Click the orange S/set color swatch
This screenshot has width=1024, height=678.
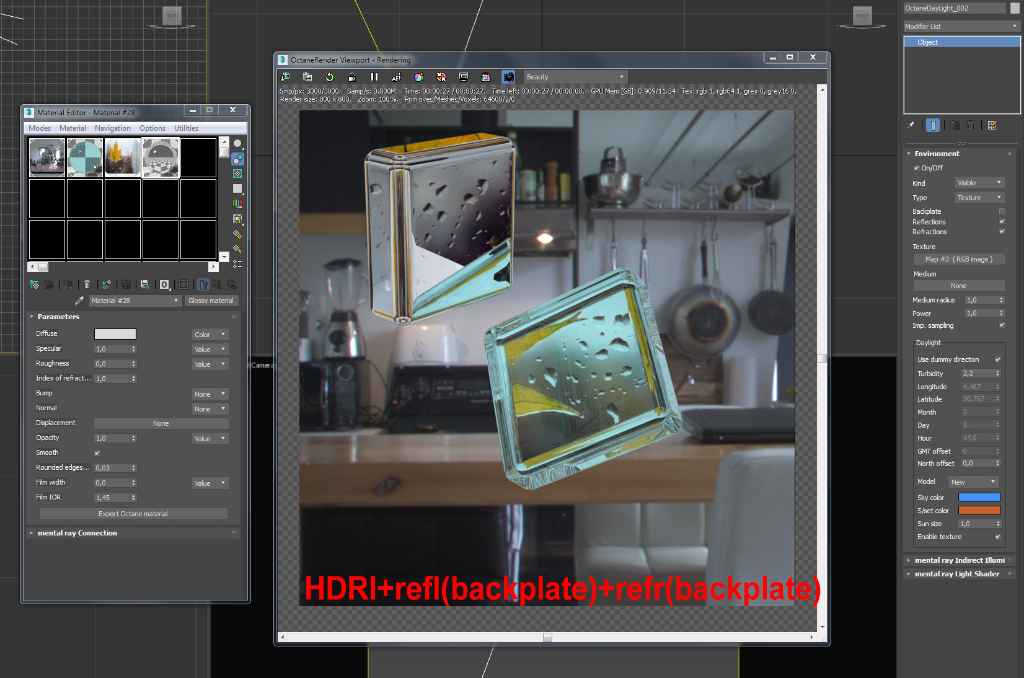tap(979, 510)
